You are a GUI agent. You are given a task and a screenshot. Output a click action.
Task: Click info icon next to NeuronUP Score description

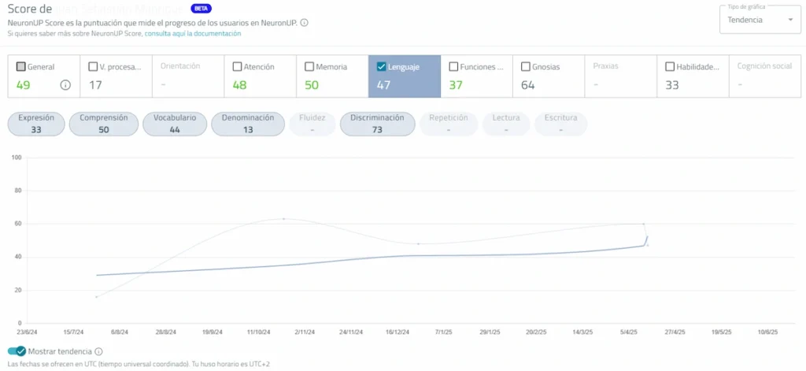point(305,23)
